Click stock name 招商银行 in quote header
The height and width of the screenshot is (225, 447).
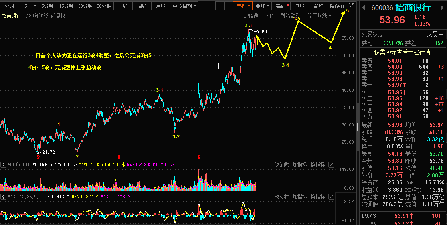(413, 8)
